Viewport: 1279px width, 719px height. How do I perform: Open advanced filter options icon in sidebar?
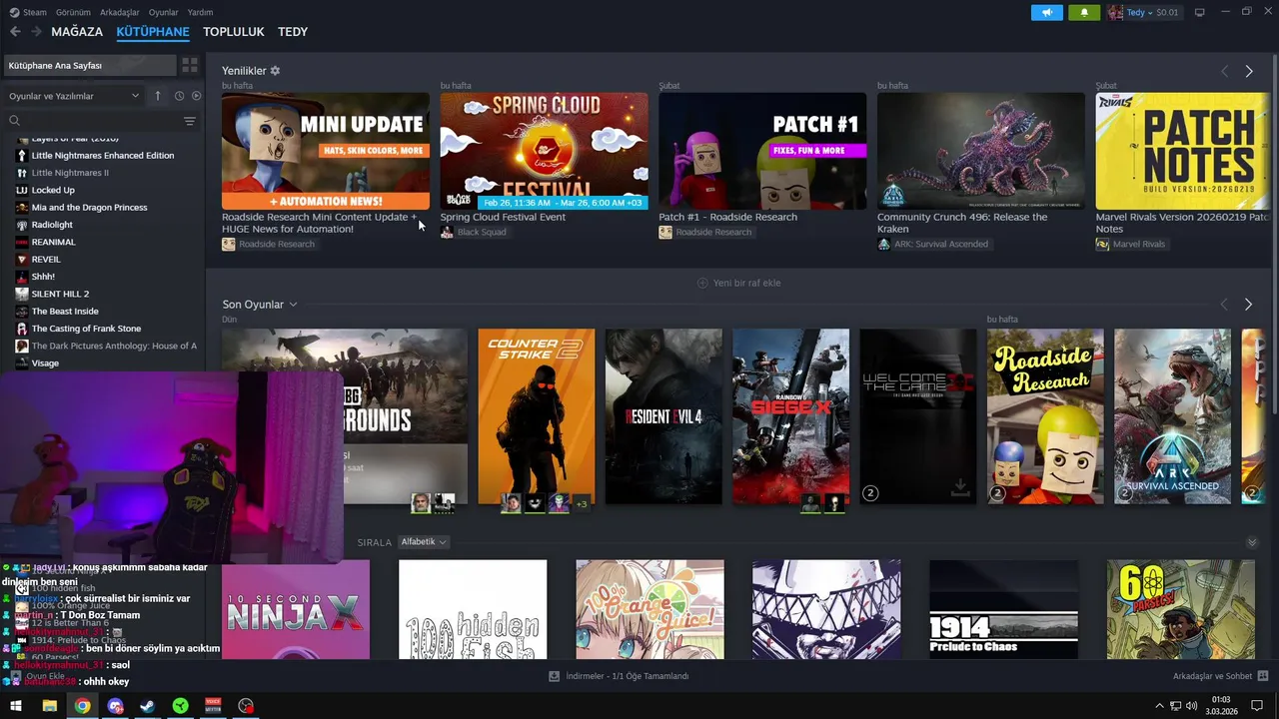(x=190, y=121)
